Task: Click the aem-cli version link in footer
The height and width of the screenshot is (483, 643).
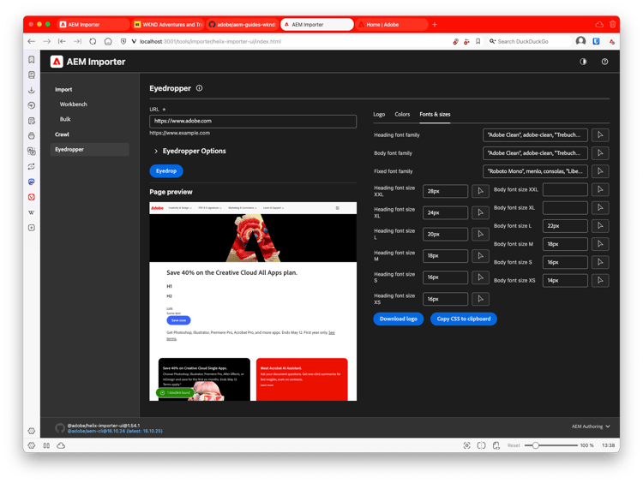Action: pyautogui.click(x=115, y=431)
